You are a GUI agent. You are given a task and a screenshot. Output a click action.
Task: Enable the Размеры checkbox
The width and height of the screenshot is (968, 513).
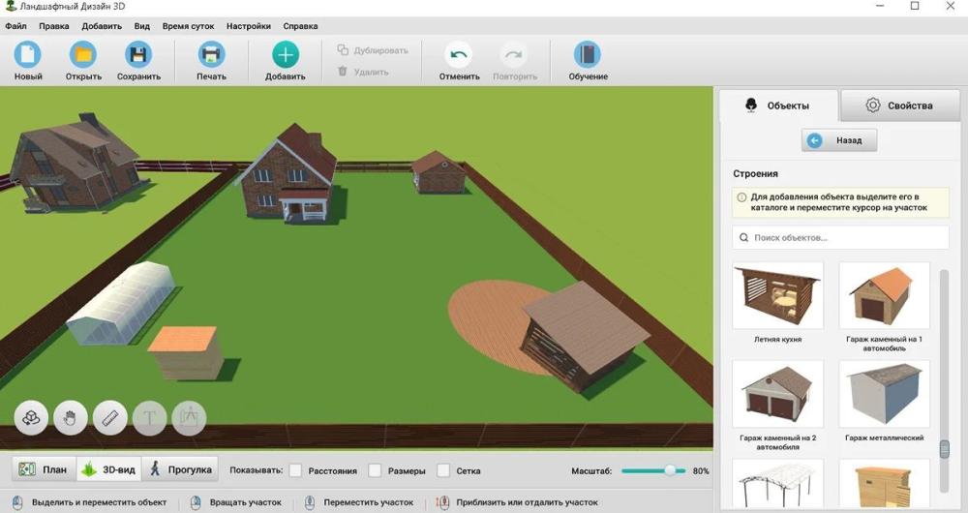pyautogui.click(x=375, y=470)
